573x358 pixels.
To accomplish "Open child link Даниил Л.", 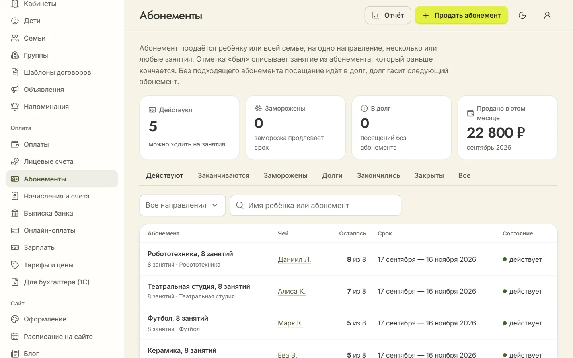I will tap(294, 259).
